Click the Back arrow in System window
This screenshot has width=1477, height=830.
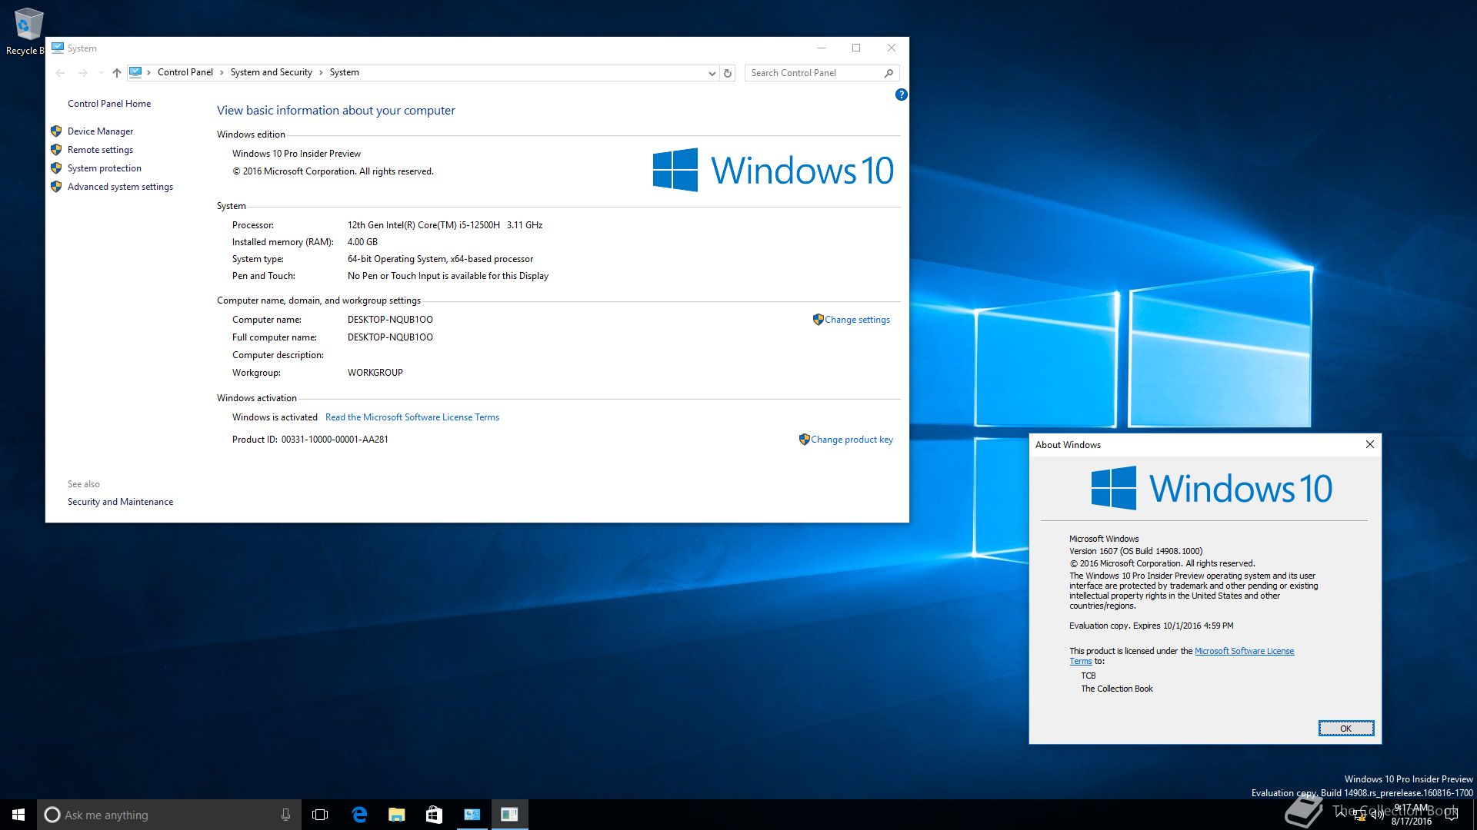point(60,73)
